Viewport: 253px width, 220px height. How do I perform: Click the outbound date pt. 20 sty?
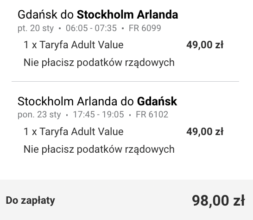(36, 28)
